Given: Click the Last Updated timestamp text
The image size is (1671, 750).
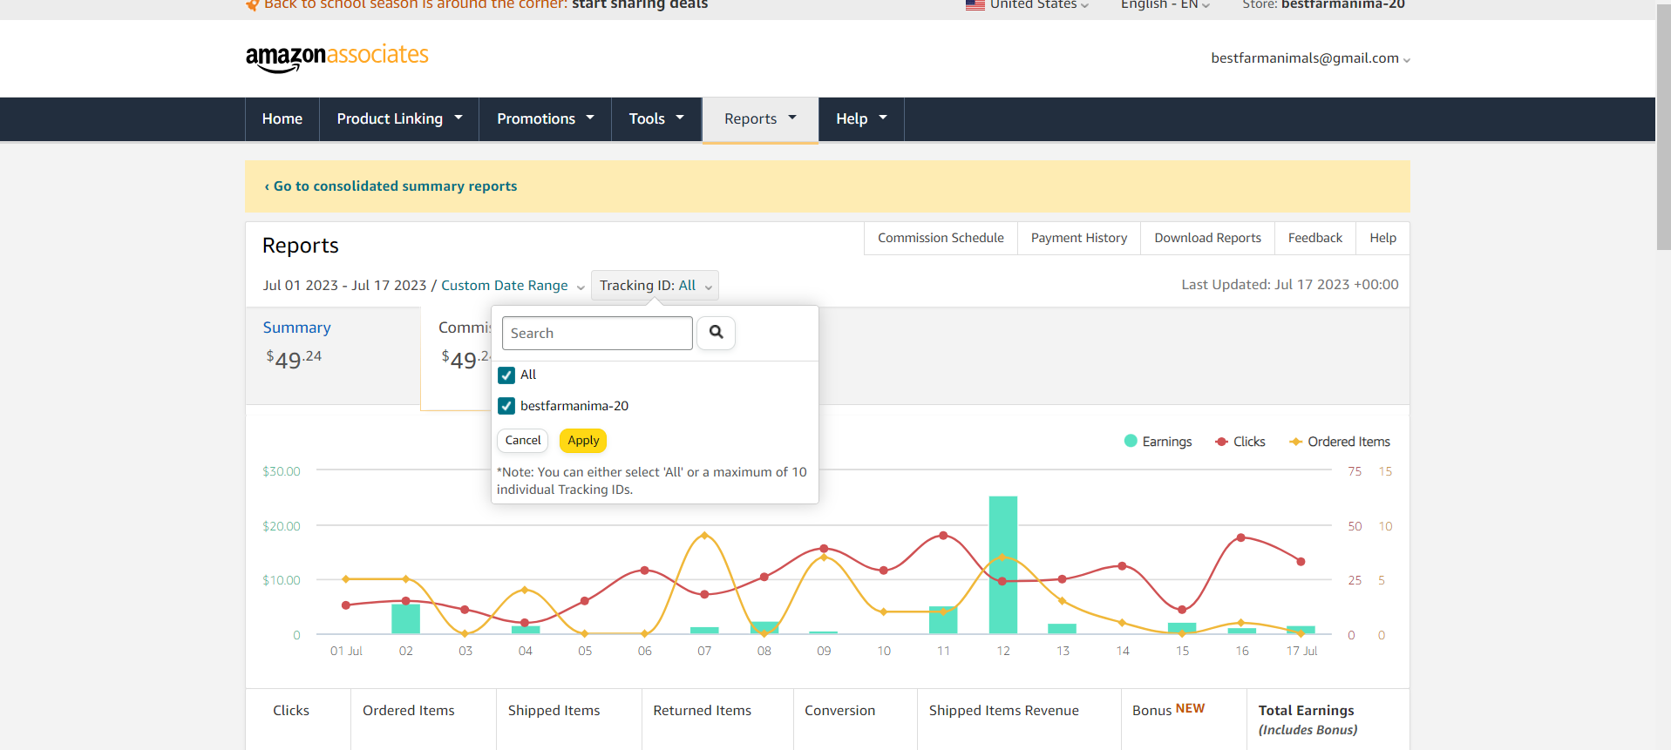Looking at the screenshot, I should pos(1290,285).
